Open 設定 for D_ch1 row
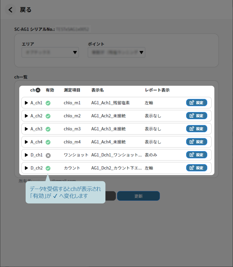The image size is (233, 267). tap(197, 155)
